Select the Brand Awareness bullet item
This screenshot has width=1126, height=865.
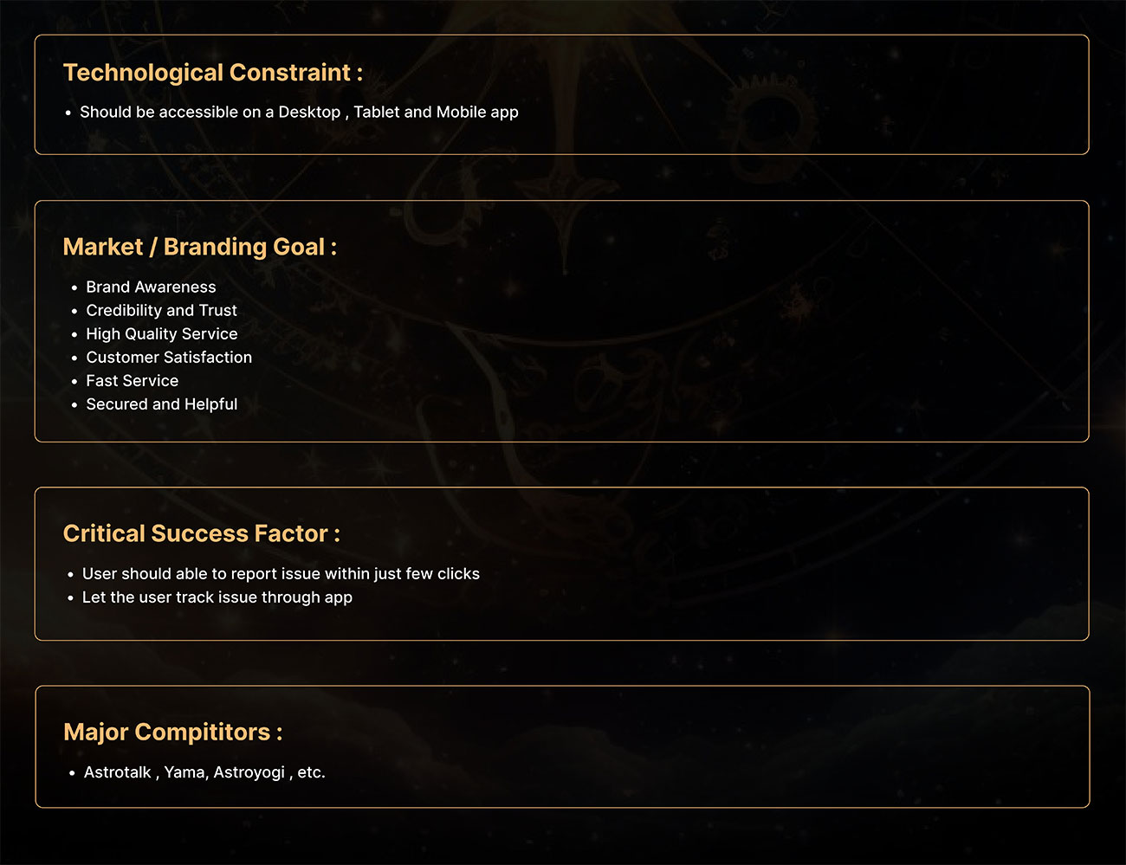151,287
